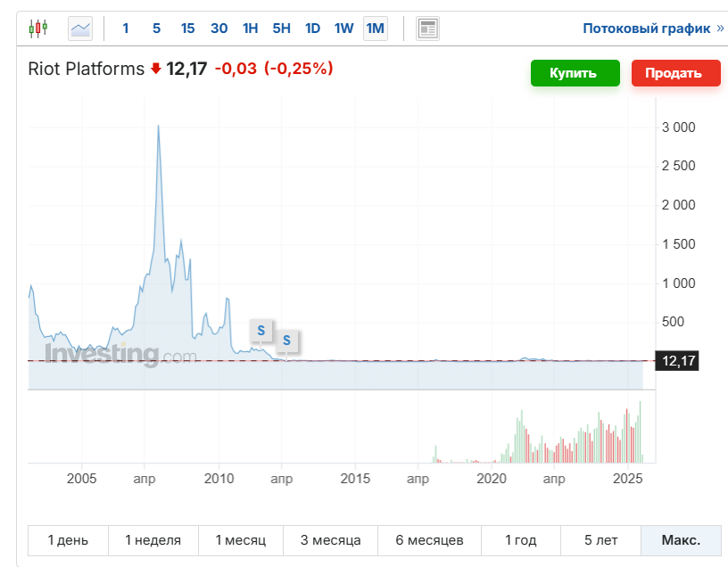This screenshot has height=567, width=728.
Task: Click the 2015 time axis label
Action: pos(355,479)
